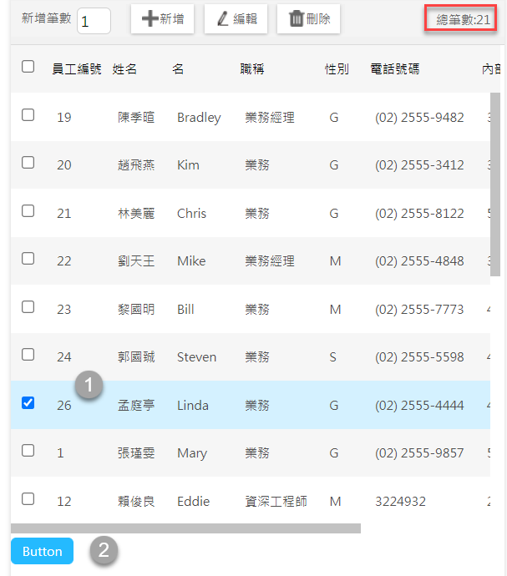
Task: Uncheck the selected row 26 孟庭亭
Action: (x=28, y=403)
